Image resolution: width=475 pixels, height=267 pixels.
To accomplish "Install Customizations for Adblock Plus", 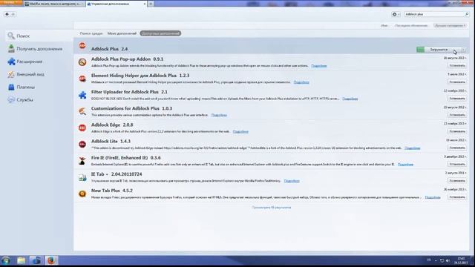I will (x=457, y=115).
